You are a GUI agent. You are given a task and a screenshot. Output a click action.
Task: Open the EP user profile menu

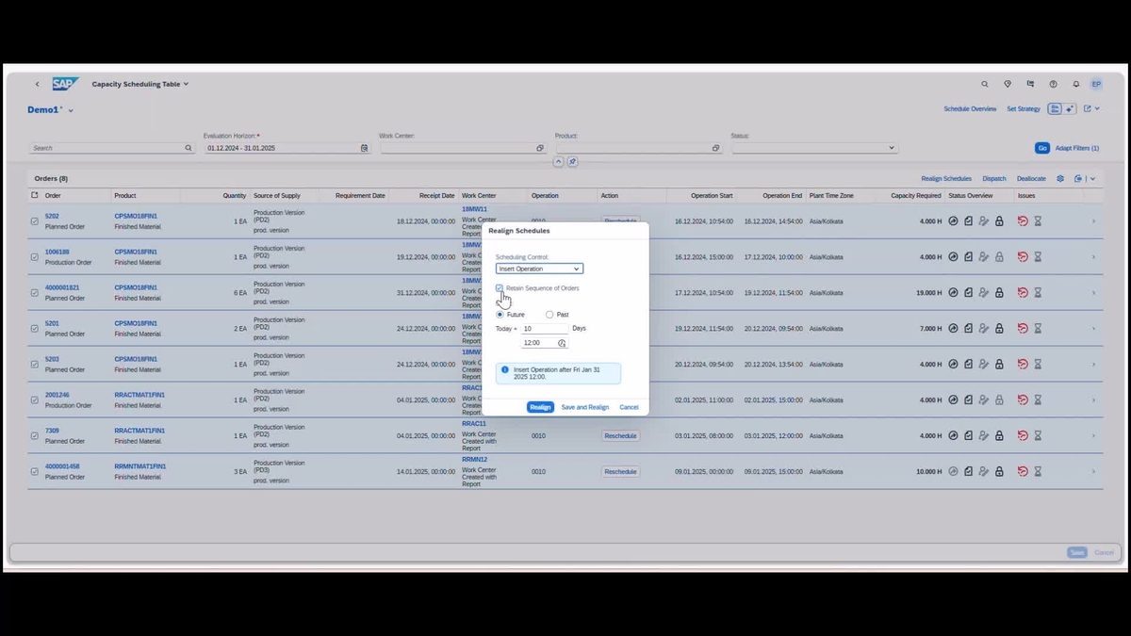pos(1096,84)
